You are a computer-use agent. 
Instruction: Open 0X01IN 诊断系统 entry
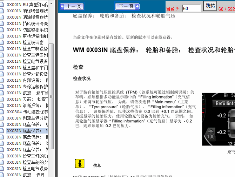tap(27, 105)
